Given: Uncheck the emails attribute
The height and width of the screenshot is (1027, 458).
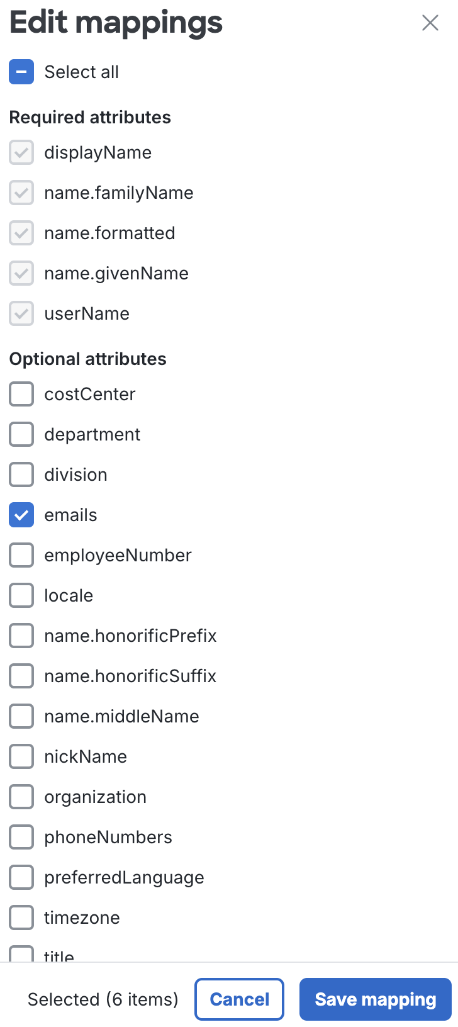Looking at the screenshot, I should [x=21, y=515].
